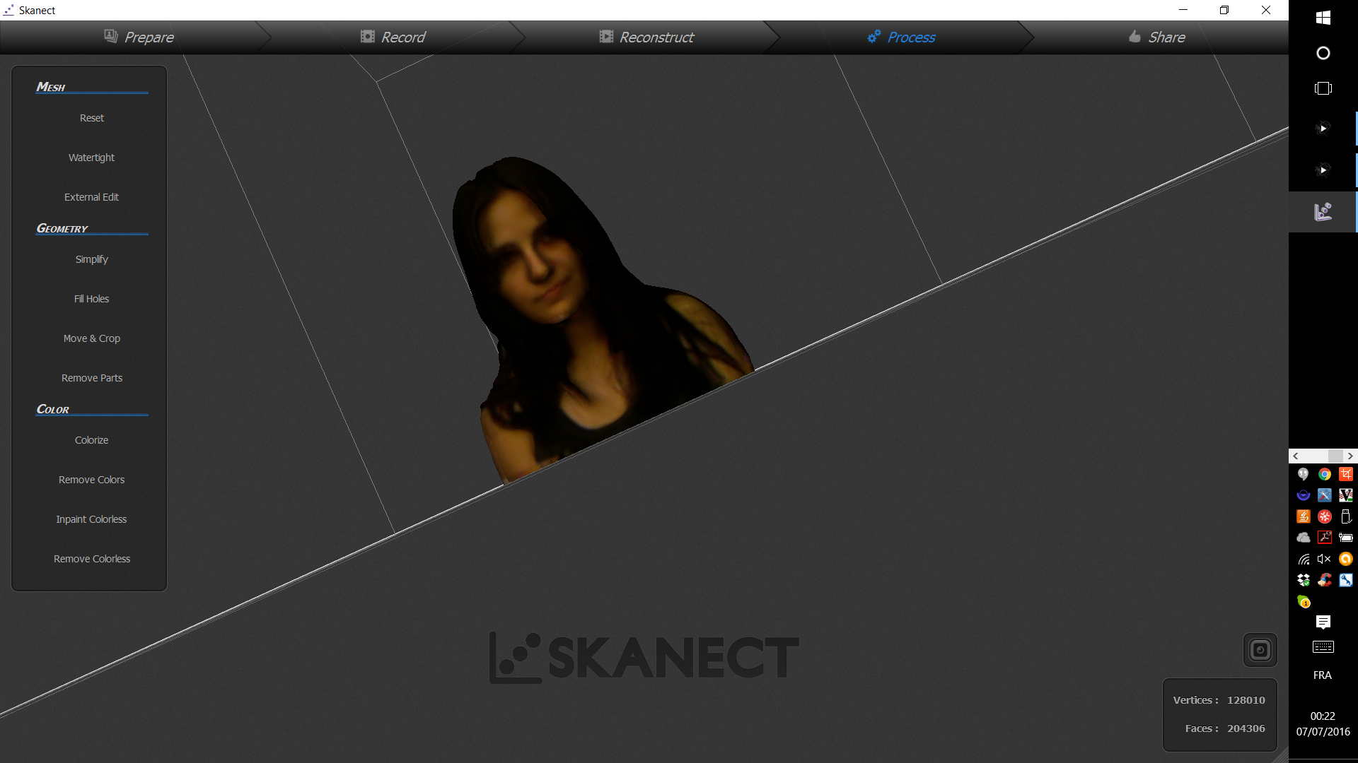Click the muted volume tray icon

tap(1325, 559)
